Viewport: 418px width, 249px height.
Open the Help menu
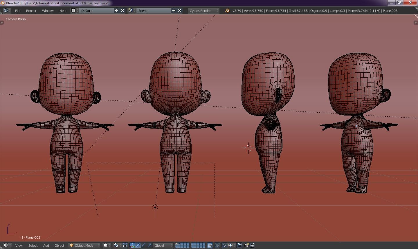click(x=63, y=10)
